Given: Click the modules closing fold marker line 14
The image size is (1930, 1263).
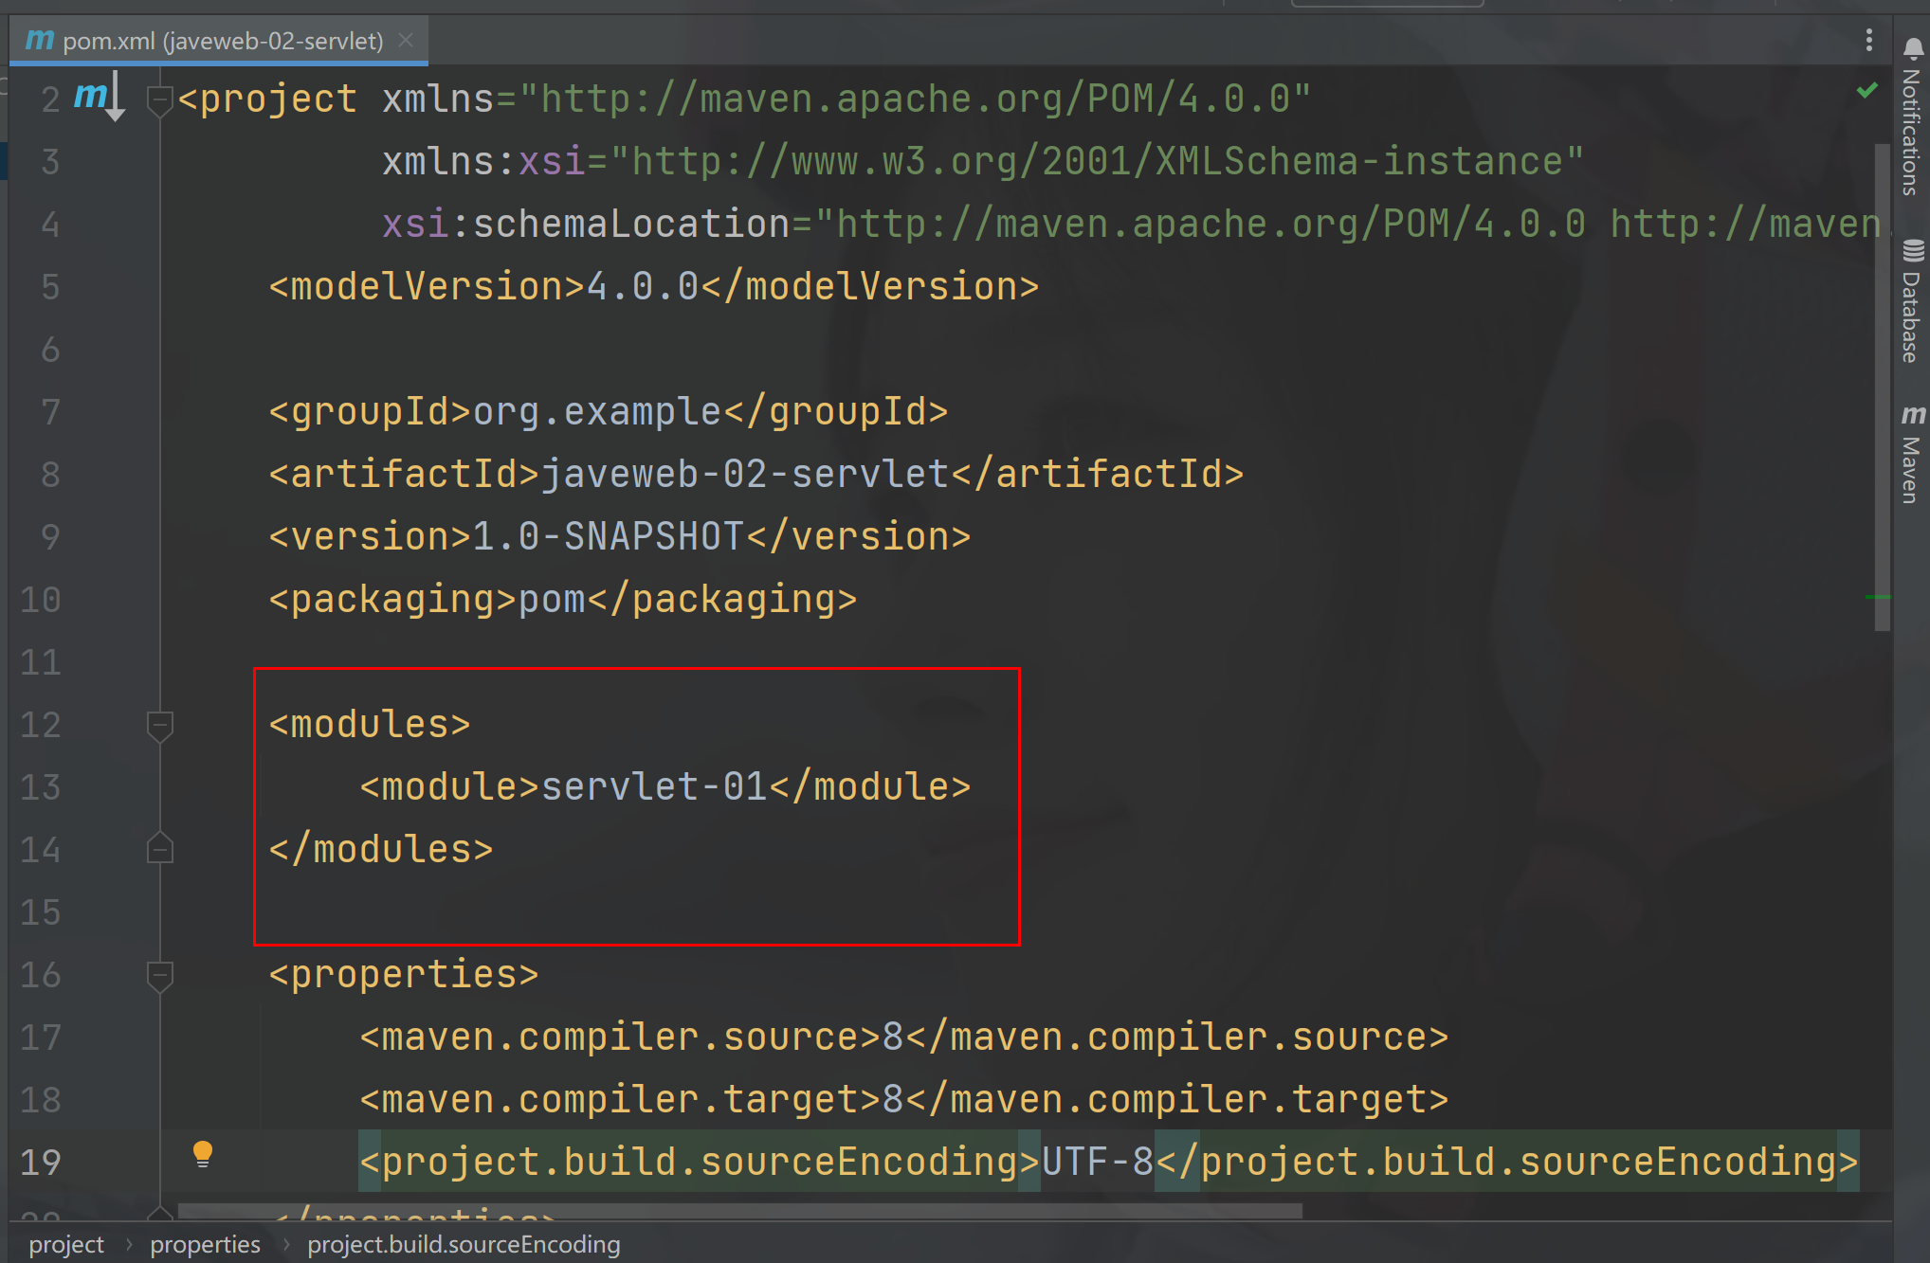Looking at the screenshot, I should click(159, 849).
